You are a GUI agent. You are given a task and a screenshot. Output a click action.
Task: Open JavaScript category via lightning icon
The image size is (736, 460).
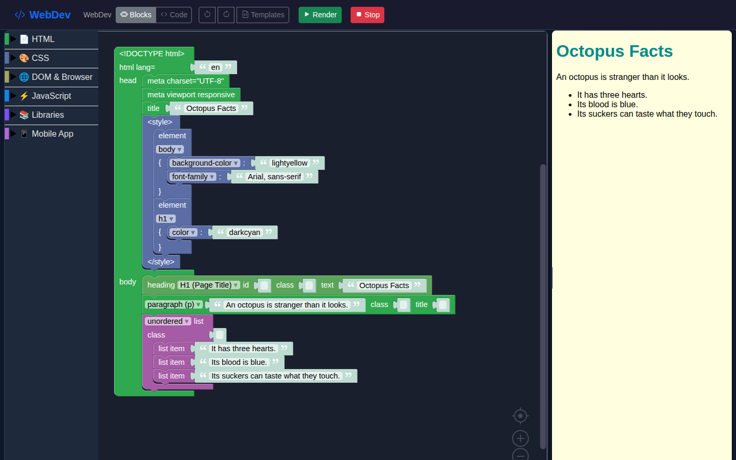[x=24, y=96]
